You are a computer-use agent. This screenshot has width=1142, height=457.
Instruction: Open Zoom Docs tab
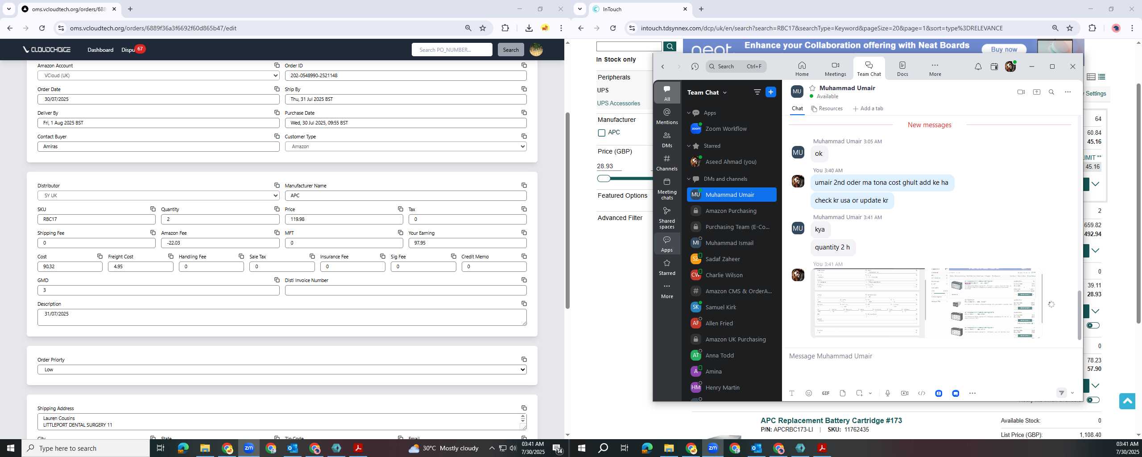click(902, 69)
